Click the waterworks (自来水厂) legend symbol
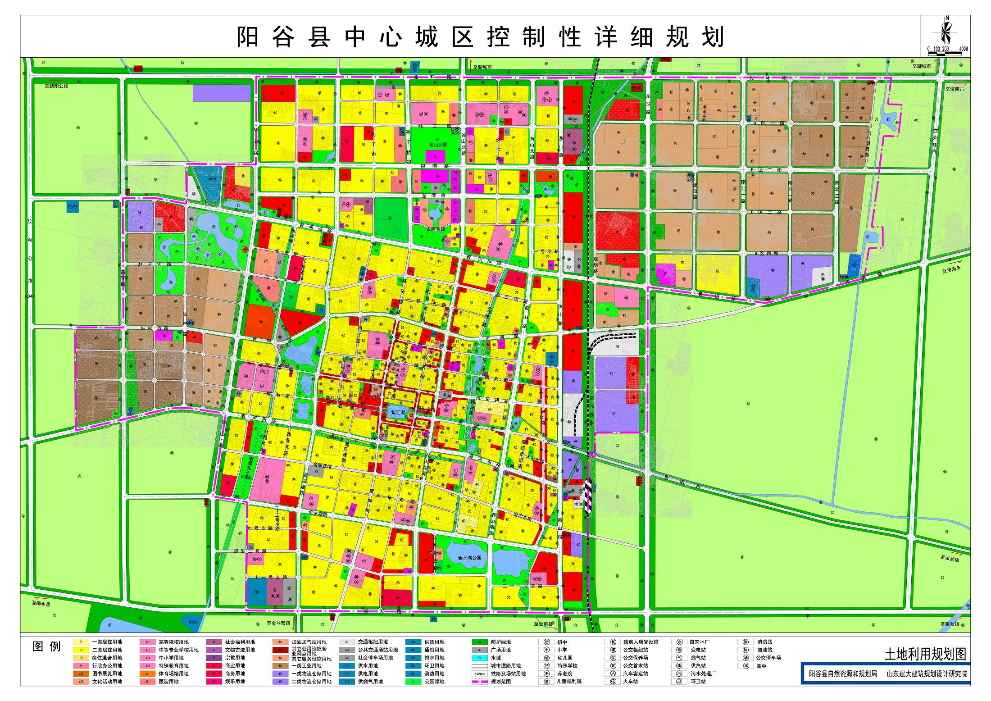991x701 pixels. point(679,642)
